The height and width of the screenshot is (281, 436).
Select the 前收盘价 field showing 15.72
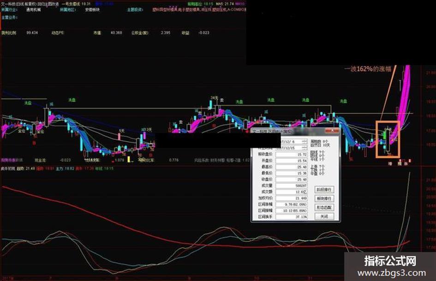[292, 155]
